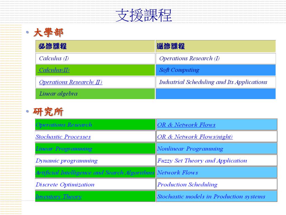
Task: Click the empty blue cell under Industrial Scheduling
Action: tap(216, 94)
